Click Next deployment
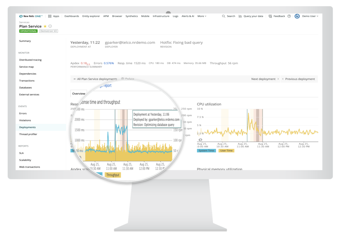 265,79
